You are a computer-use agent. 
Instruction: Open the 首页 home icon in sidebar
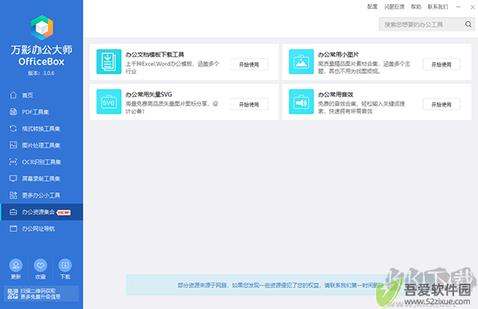[x=13, y=95]
